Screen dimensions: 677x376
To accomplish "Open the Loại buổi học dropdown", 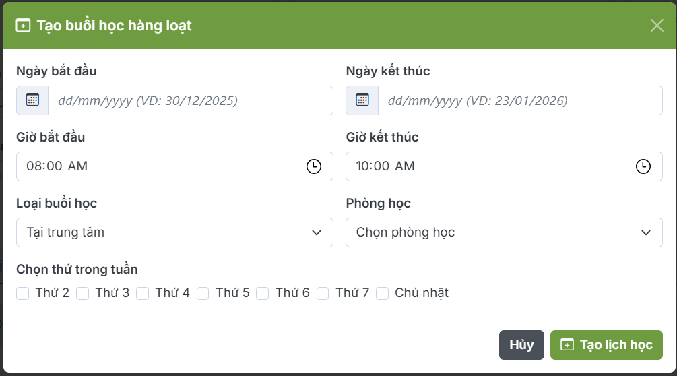I will [x=174, y=232].
